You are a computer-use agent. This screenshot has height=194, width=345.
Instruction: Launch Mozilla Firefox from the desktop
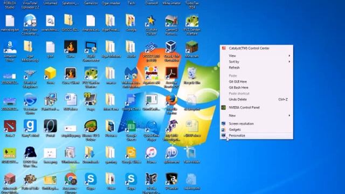click(171, 100)
